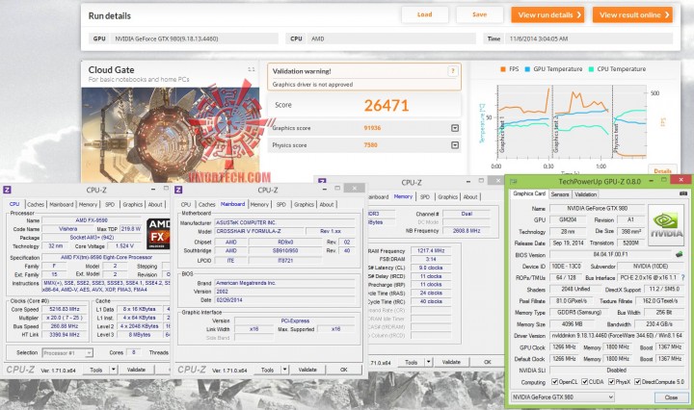The image size is (694, 410).
Task: Click the Details button under the chart
Action: [x=662, y=171]
